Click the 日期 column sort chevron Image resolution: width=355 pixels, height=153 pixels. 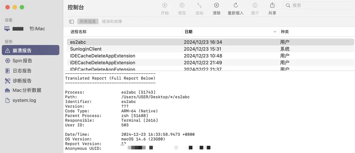click(275, 32)
